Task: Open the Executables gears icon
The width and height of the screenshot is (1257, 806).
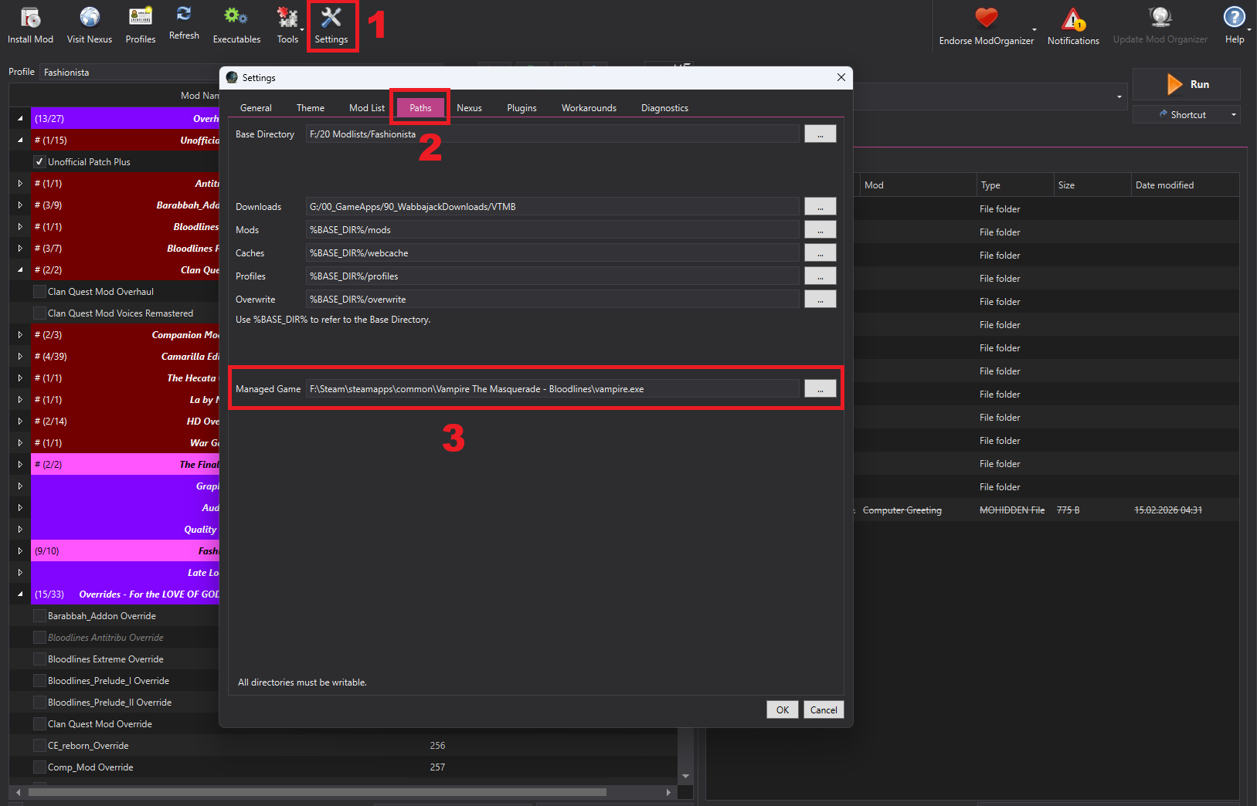Action: tap(236, 18)
